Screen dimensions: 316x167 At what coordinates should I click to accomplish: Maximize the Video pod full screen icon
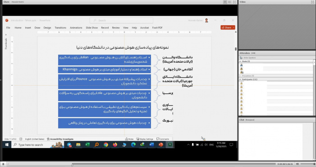(312, 2)
